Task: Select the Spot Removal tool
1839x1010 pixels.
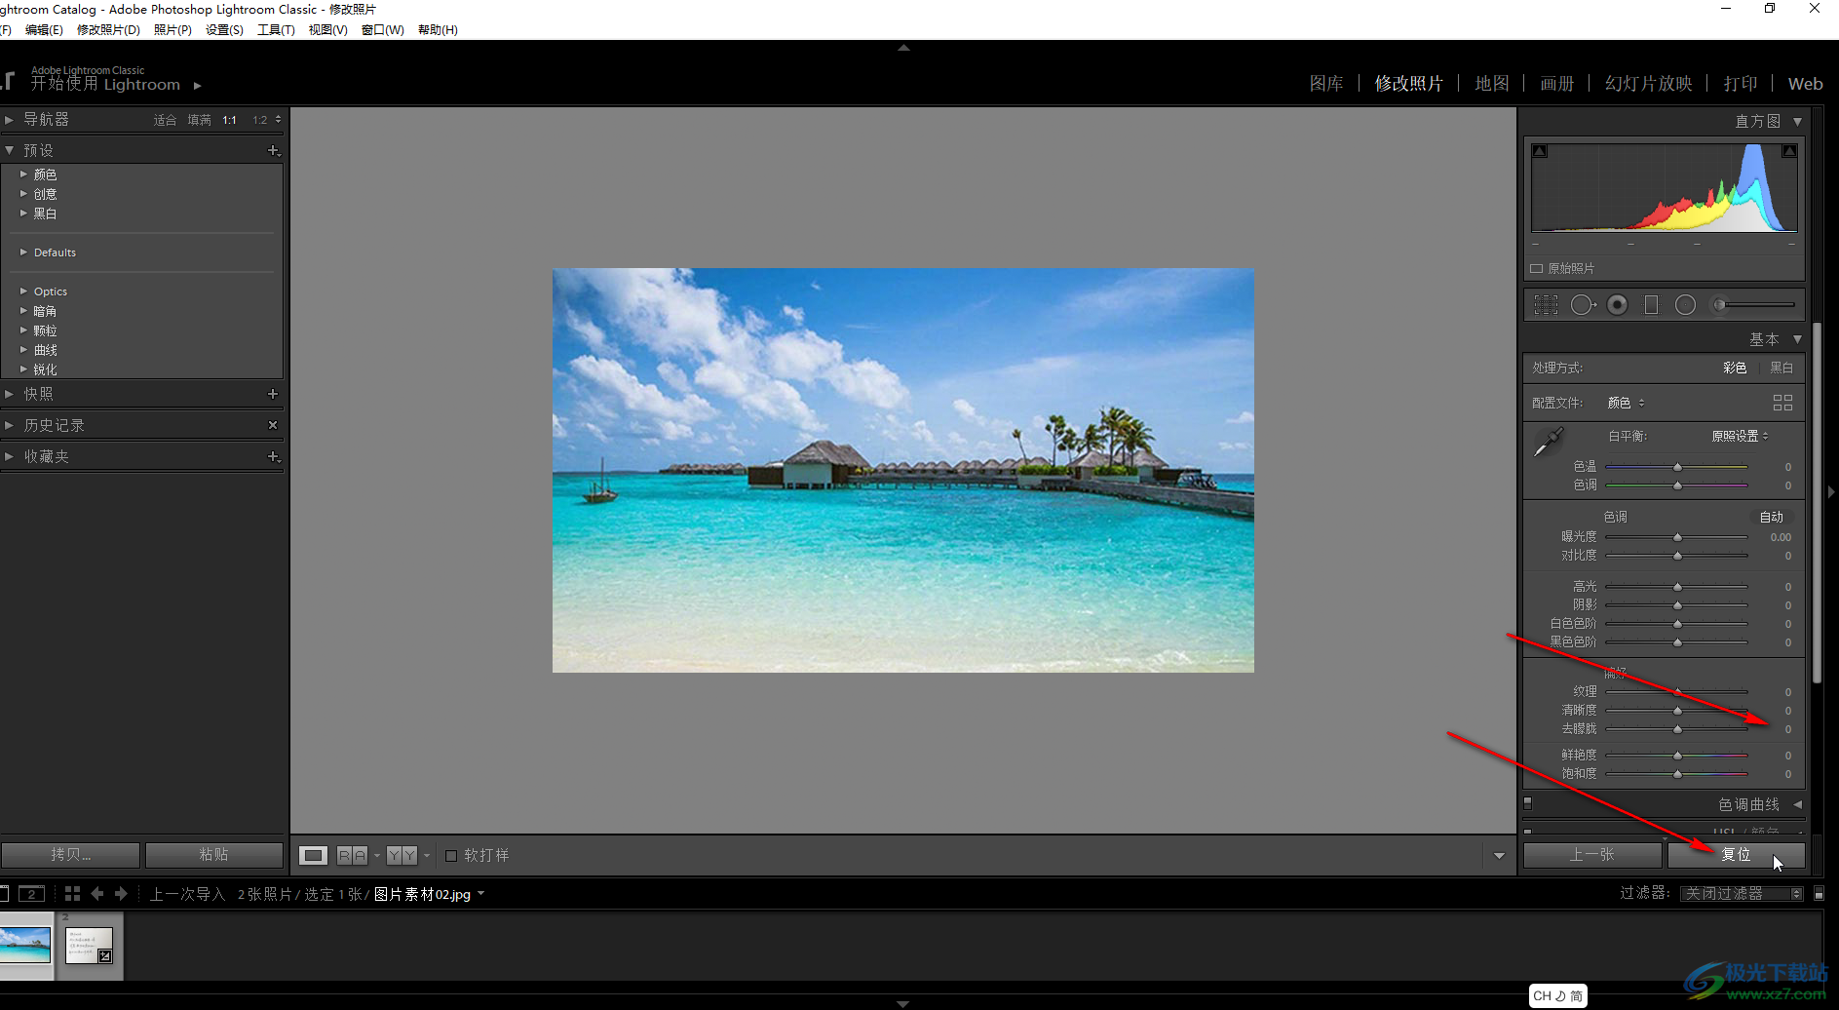Action: [x=1583, y=305]
